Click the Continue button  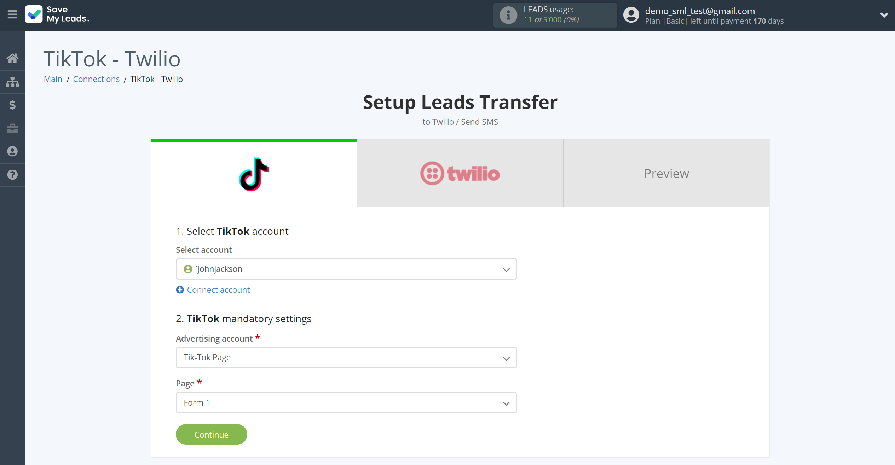[x=211, y=434]
